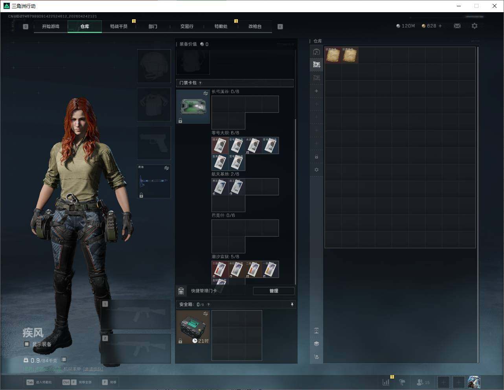Select the equipped melee weapon slot
The height and width of the screenshot is (390, 504).
tap(154, 181)
